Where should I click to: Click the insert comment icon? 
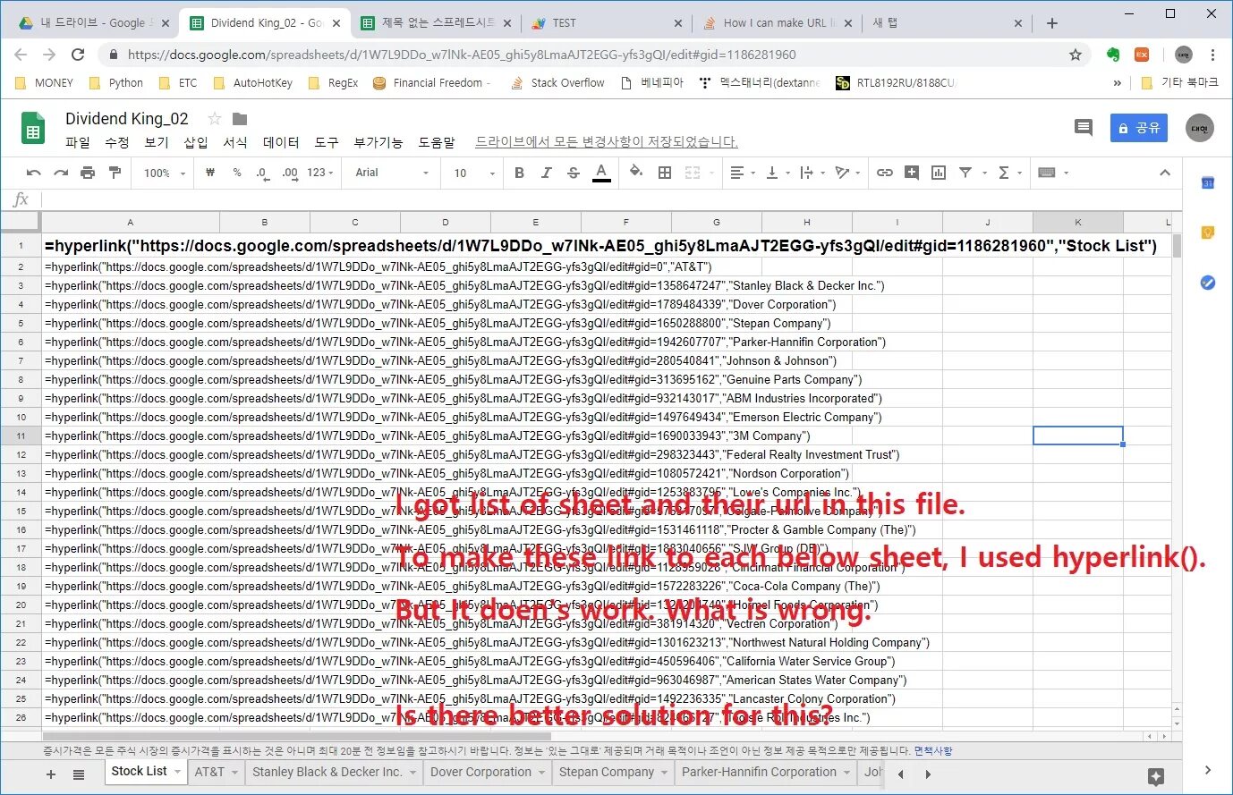tap(912, 173)
